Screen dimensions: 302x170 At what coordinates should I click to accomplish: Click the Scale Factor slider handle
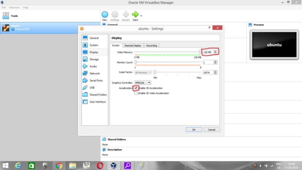coord(155,72)
